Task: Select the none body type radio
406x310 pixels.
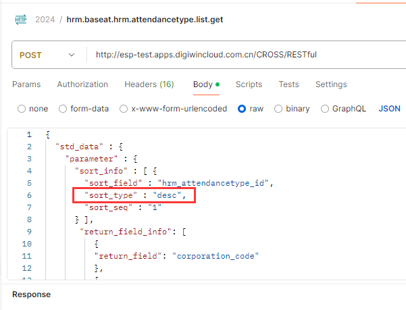Action: coord(22,109)
